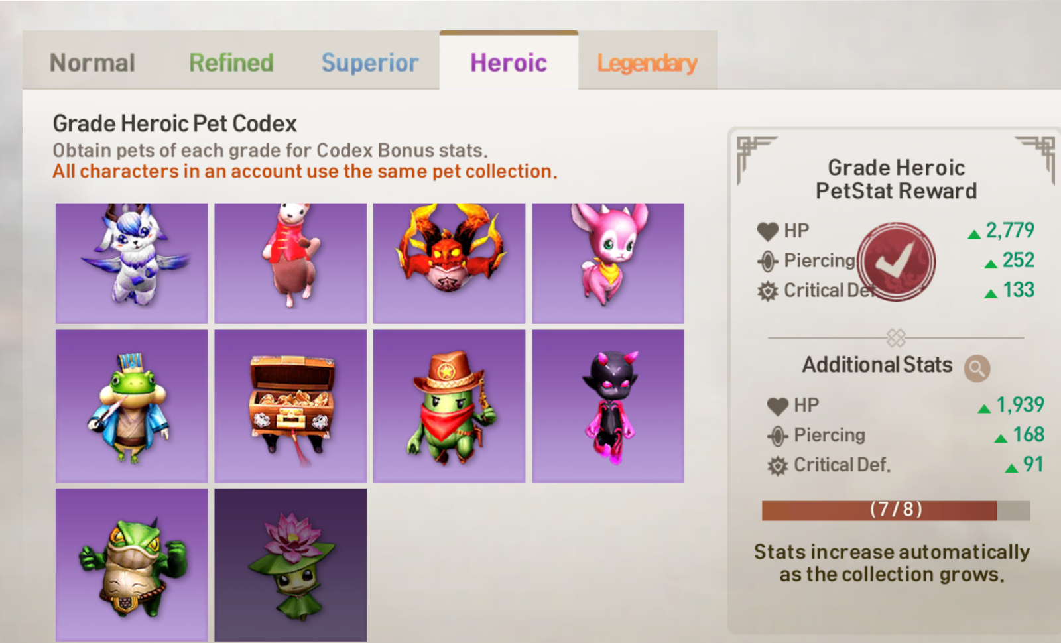Open Additional Stats magnifier details
Image resolution: width=1061 pixels, height=643 pixels.
pyautogui.click(x=977, y=368)
